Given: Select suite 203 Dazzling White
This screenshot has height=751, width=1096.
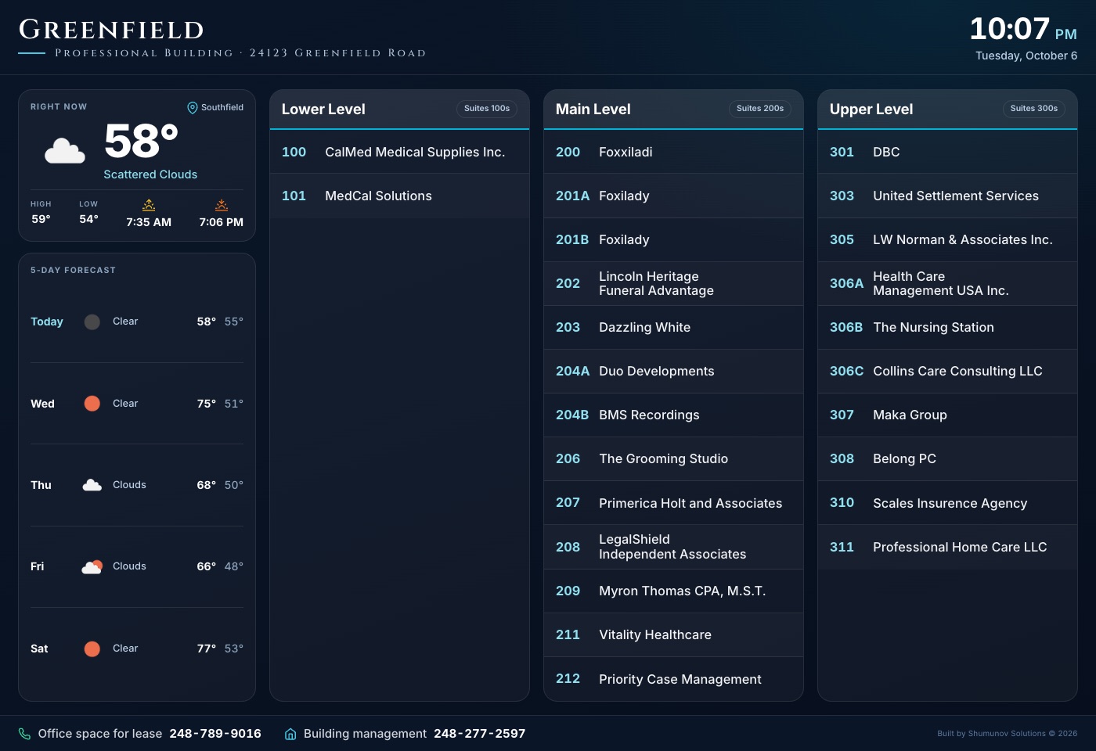Looking at the screenshot, I should (x=673, y=327).
